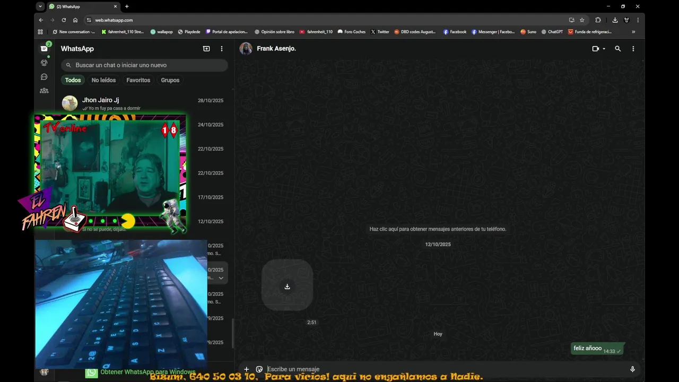Select the No leídos filter
Image resolution: width=679 pixels, height=382 pixels.
coord(103,80)
